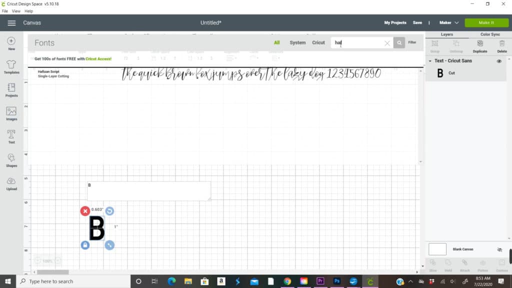Save the project
512x288 pixels.
click(417, 23)
